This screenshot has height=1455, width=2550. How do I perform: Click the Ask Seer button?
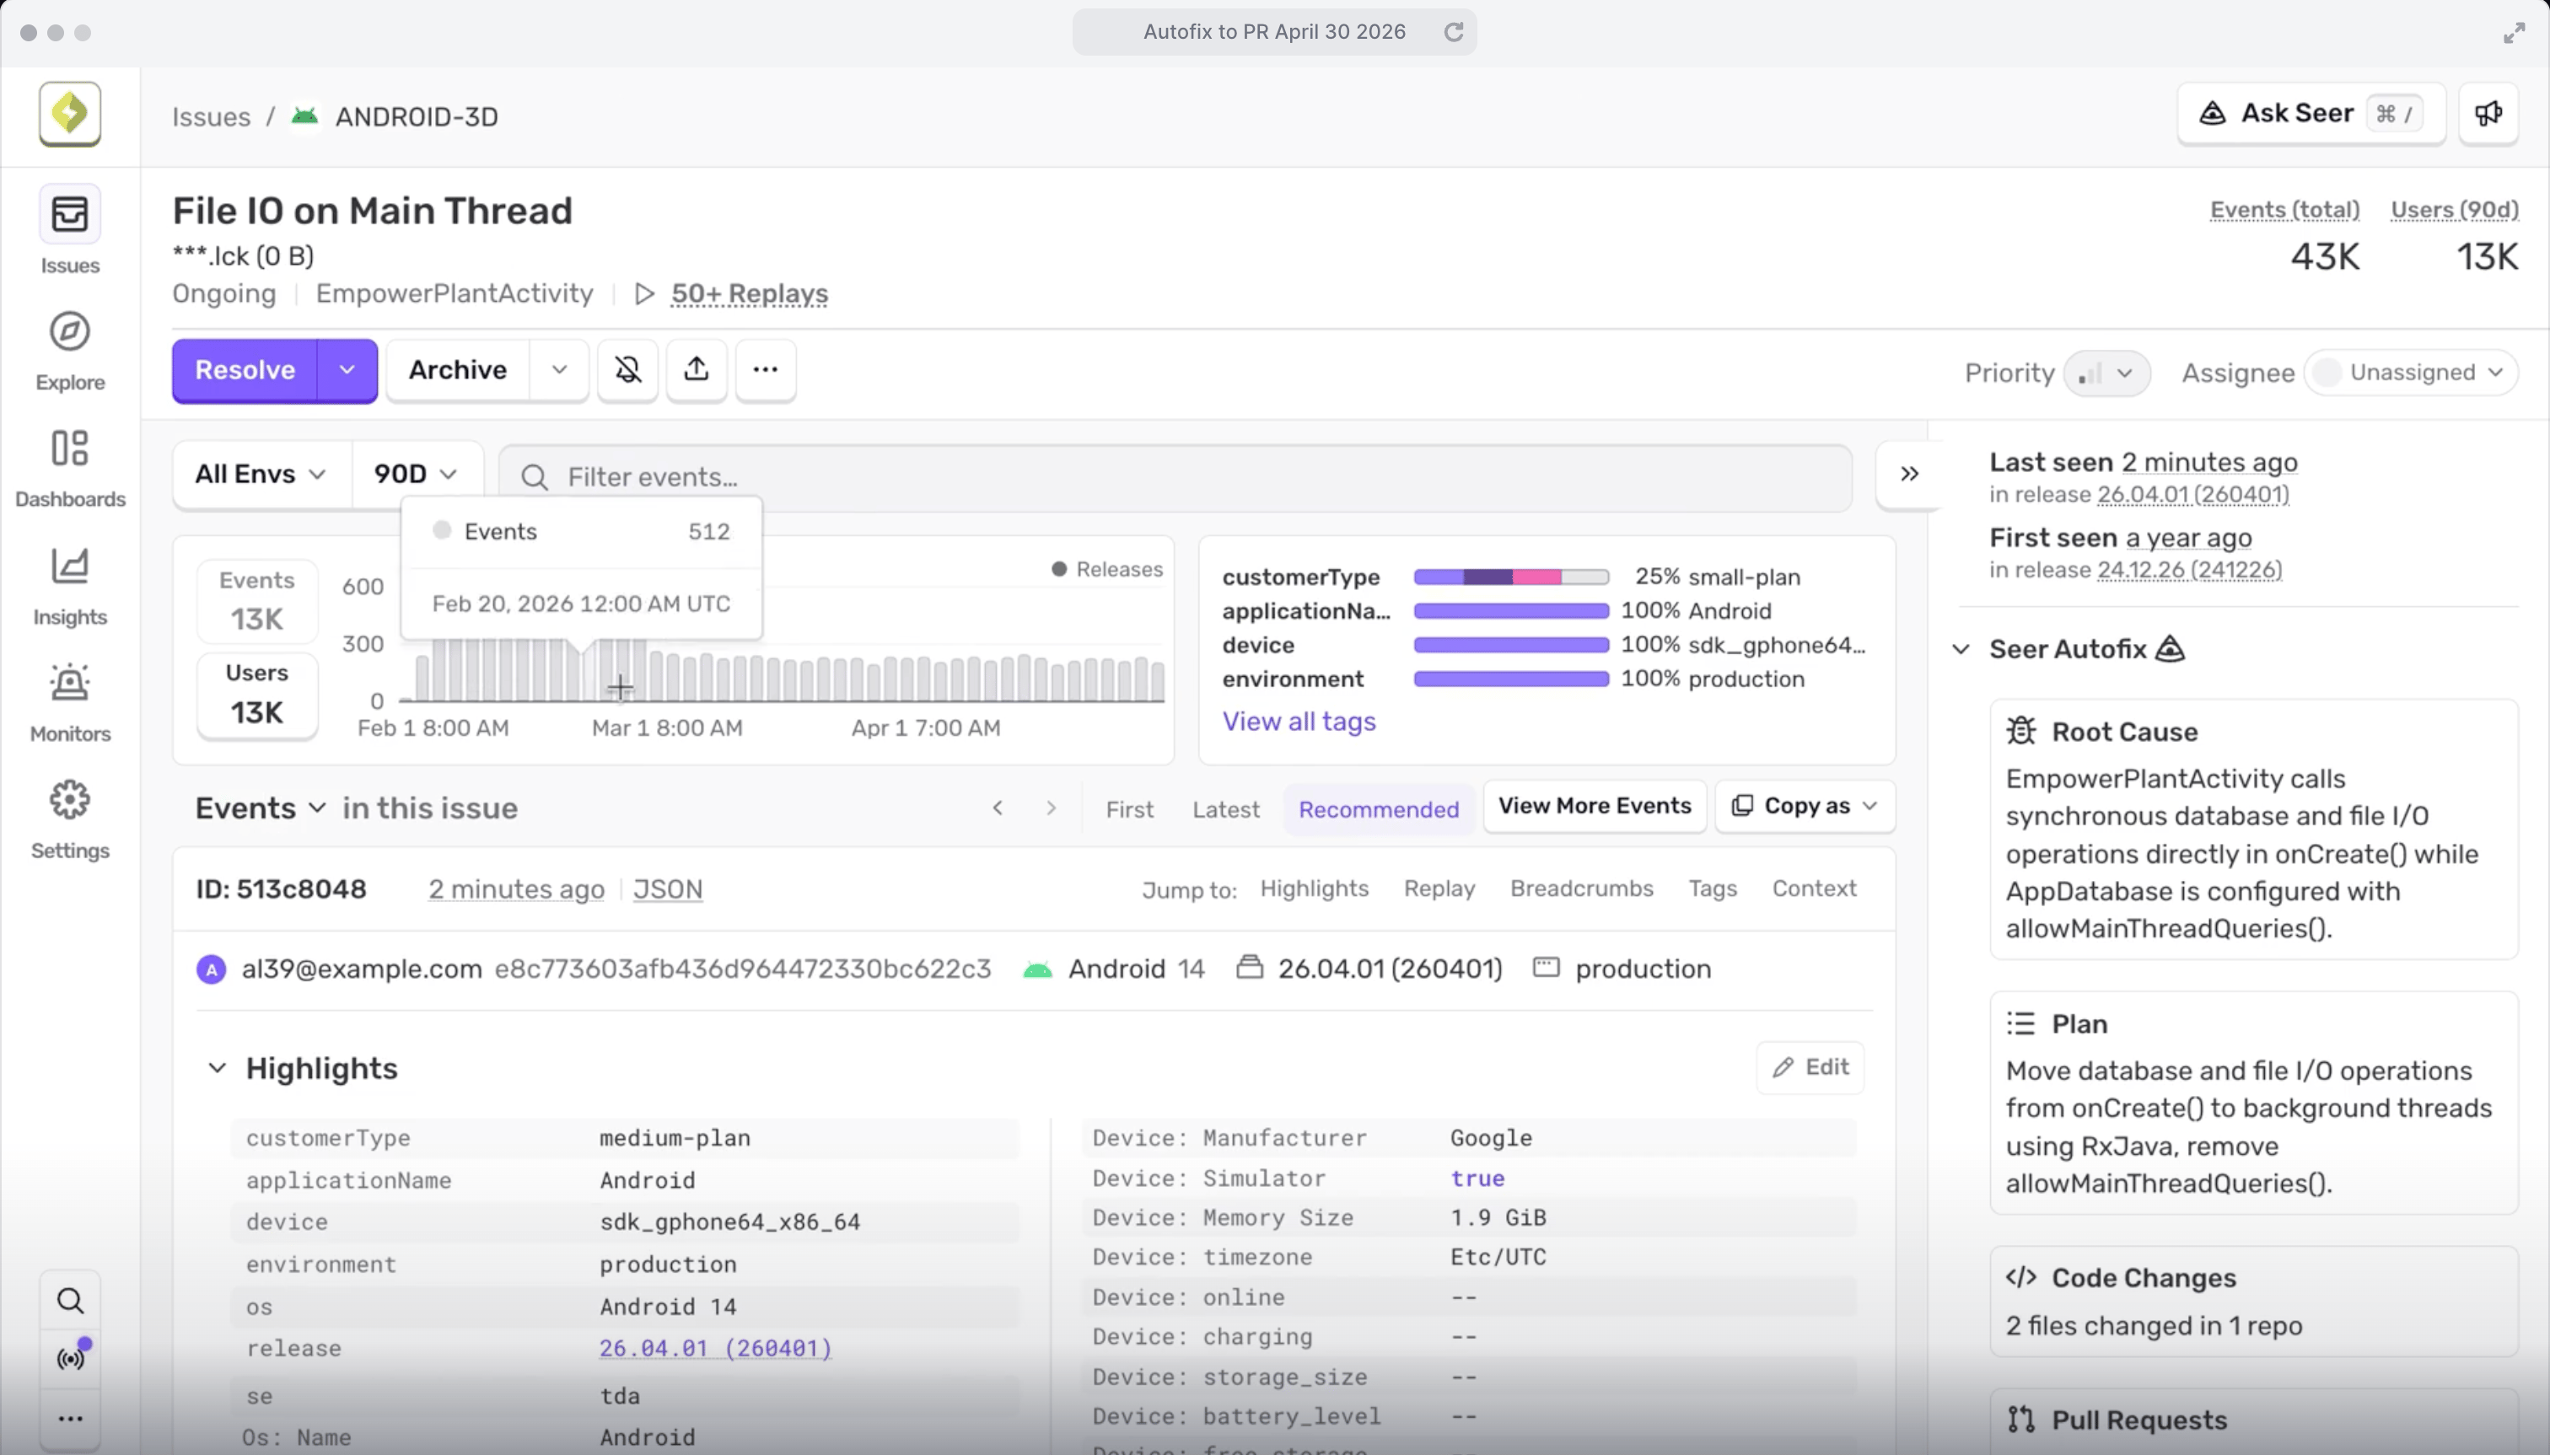[2311, 113]
